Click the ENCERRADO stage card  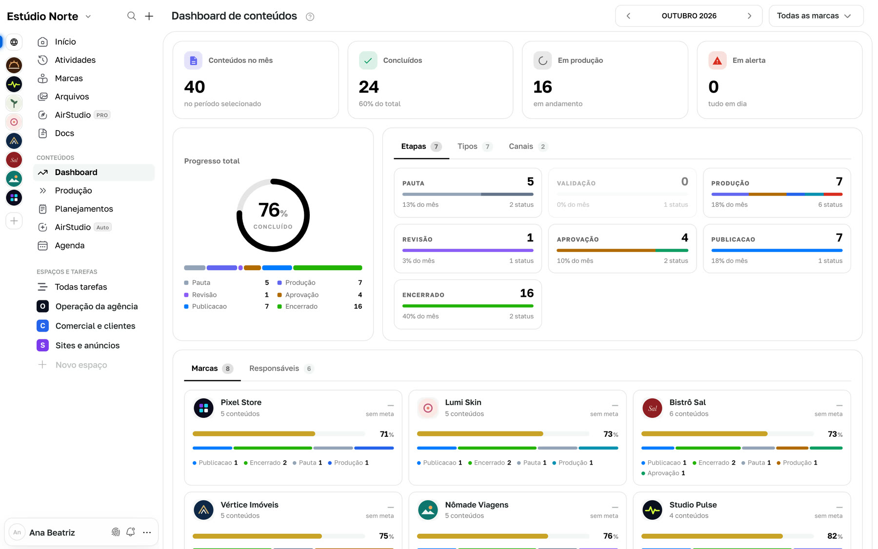point(468,304)
